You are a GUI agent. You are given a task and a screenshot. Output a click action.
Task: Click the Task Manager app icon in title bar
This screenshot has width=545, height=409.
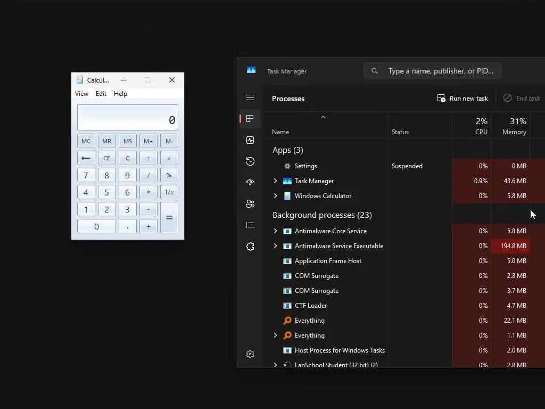(x=251, y=70)
